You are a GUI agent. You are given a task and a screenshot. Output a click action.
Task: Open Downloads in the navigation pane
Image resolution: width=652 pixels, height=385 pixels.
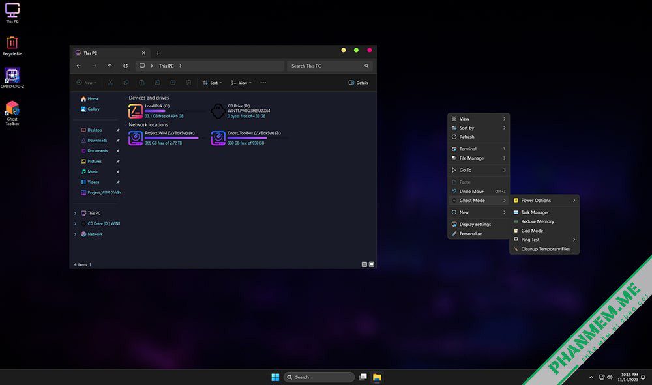tap(94, 141)
